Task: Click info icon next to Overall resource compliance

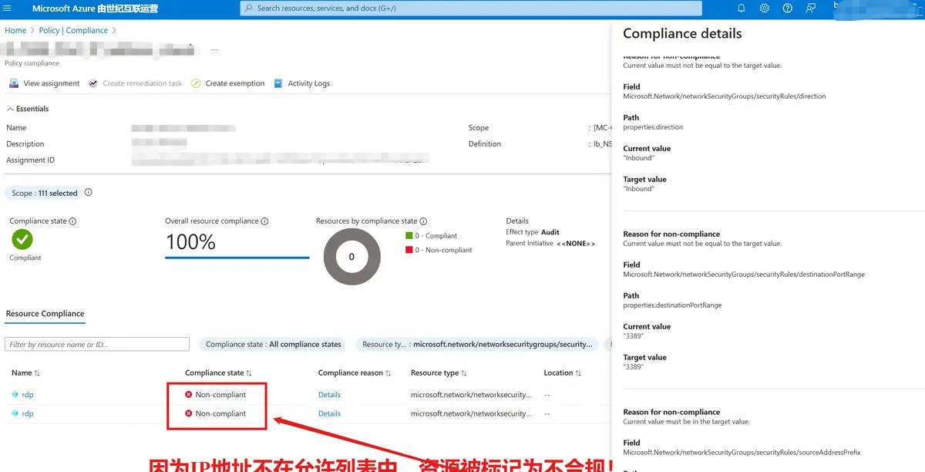Action: 264,221
